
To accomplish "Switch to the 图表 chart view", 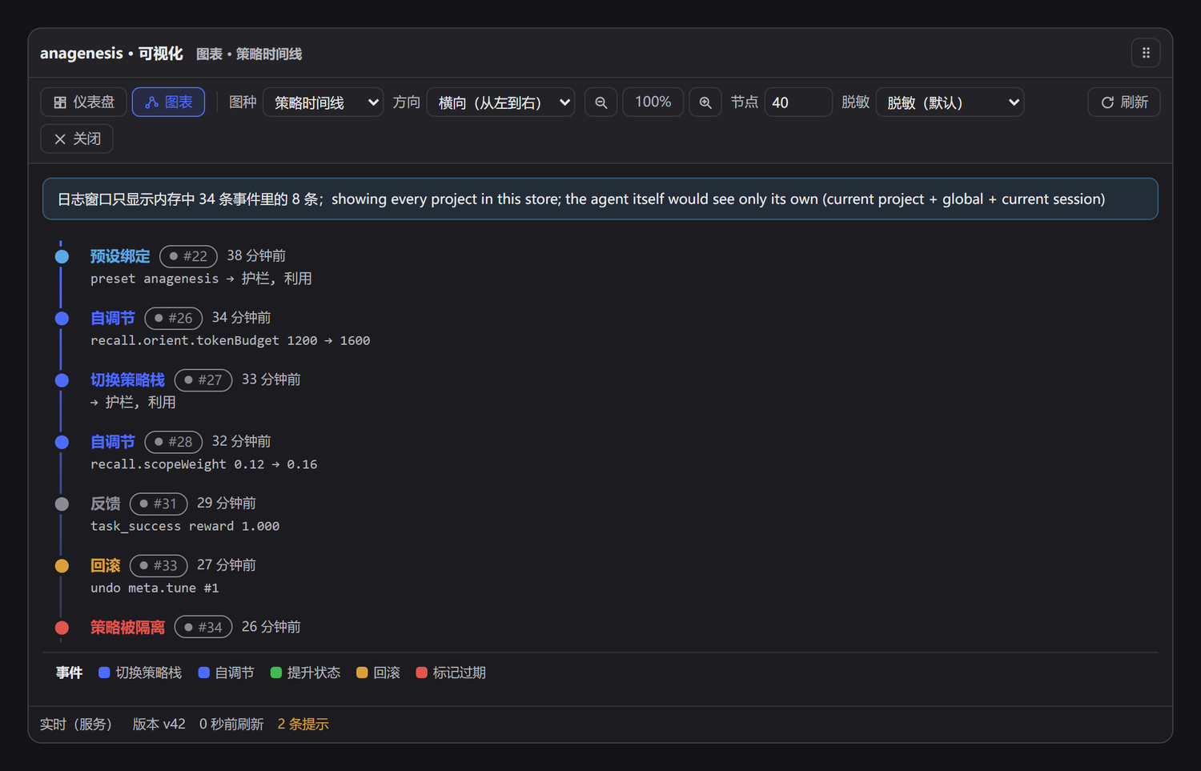I will pos(168,102).
